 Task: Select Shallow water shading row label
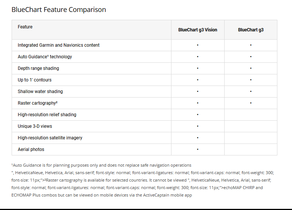tap(40, 92)
